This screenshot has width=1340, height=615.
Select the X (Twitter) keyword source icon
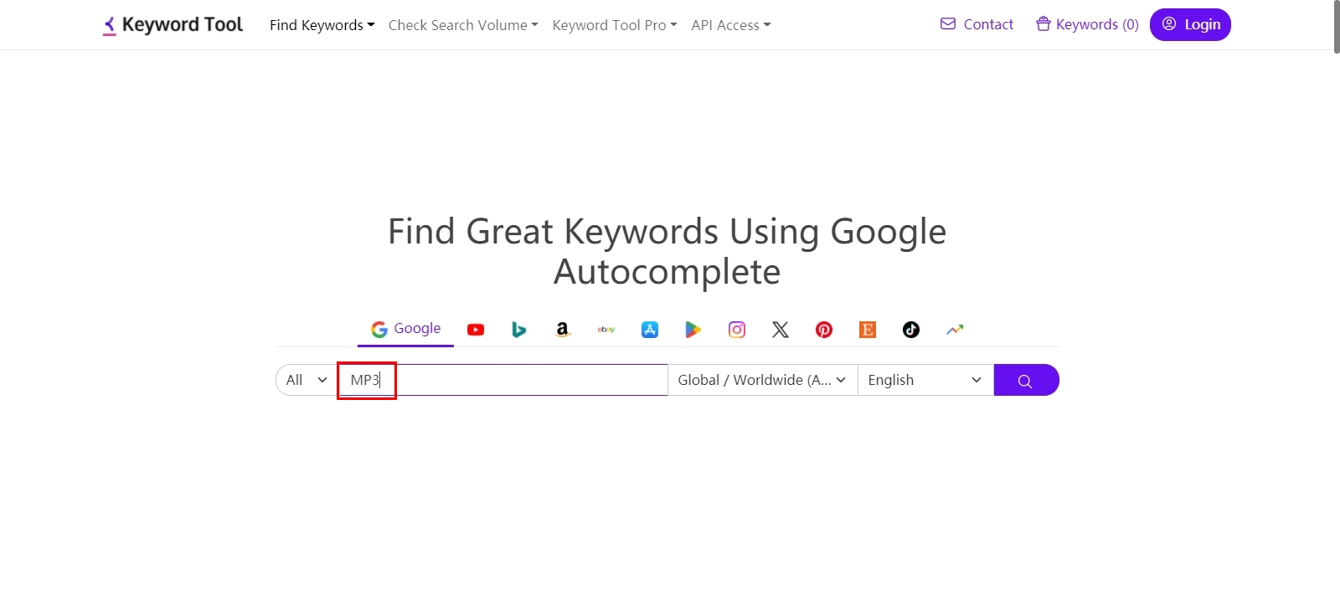pos(781,330)
